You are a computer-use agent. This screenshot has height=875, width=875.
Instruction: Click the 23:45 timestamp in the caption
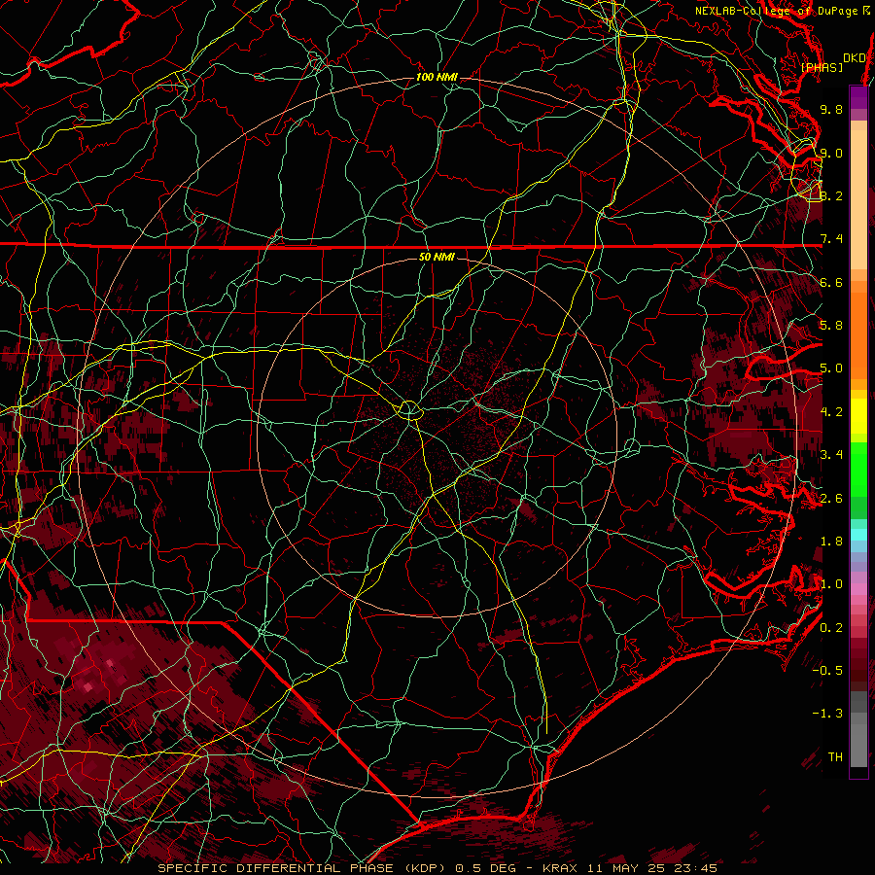[x=696, y=868]
